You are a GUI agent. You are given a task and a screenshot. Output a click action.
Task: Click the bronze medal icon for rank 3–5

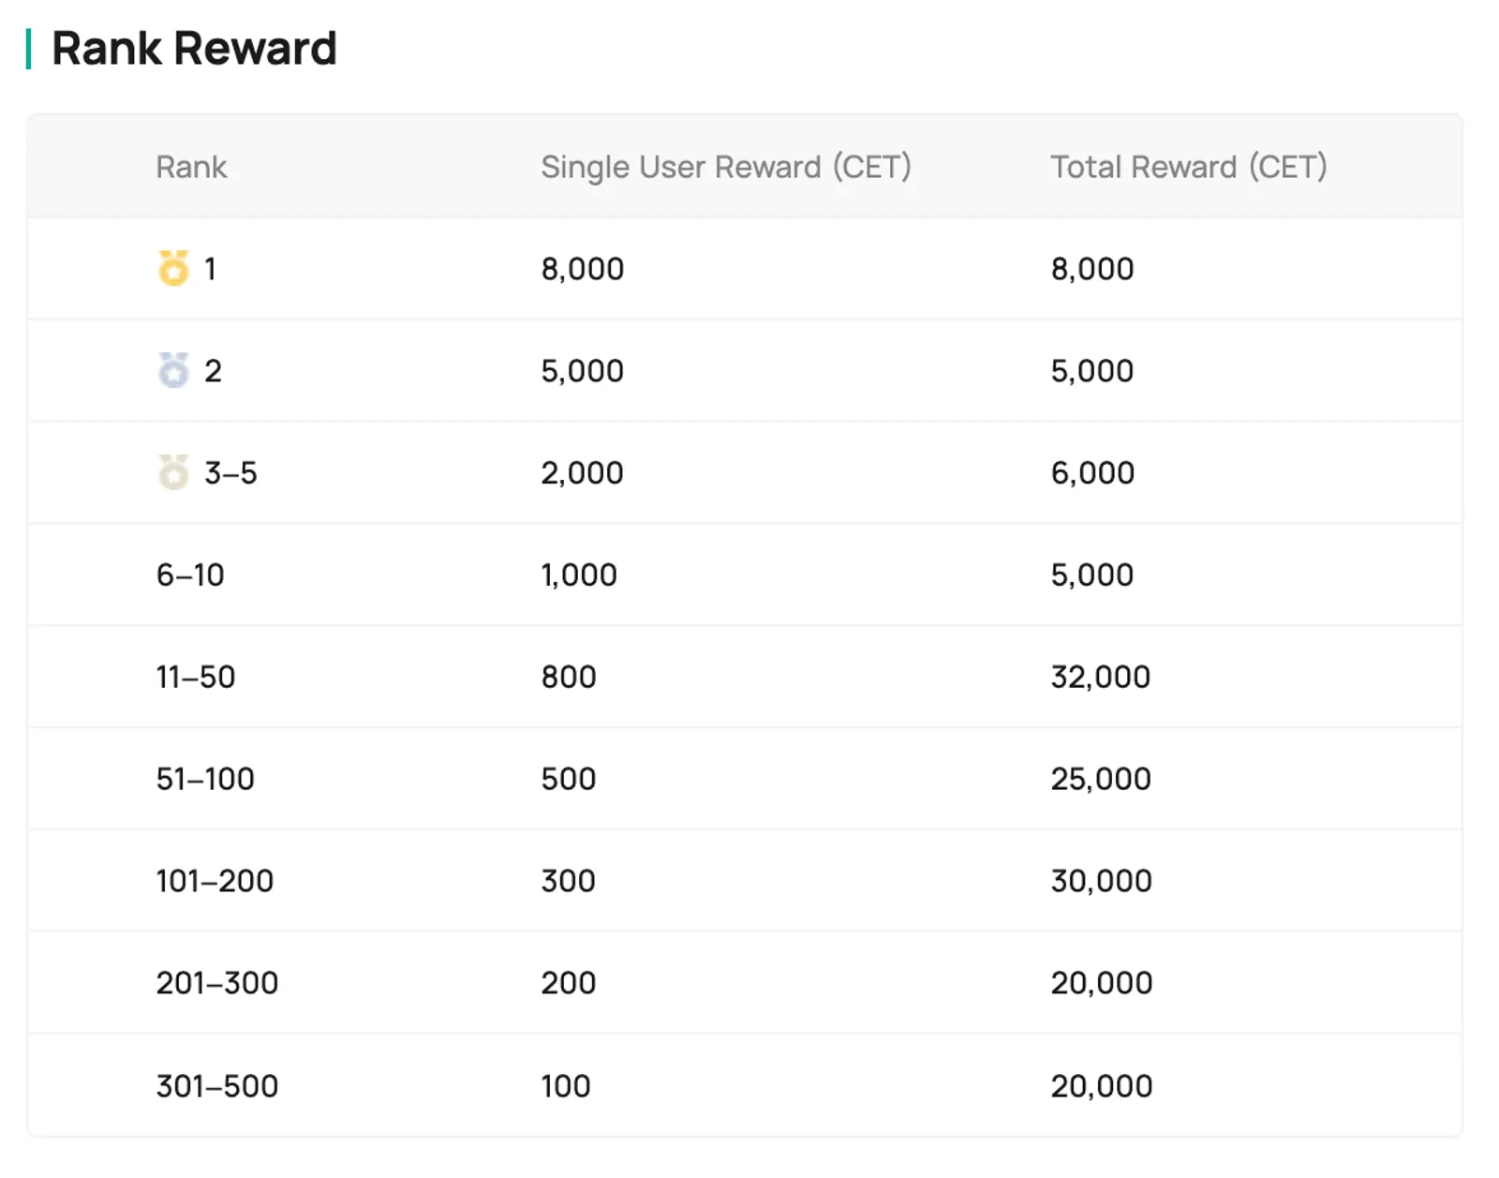(x=173, y=472)
